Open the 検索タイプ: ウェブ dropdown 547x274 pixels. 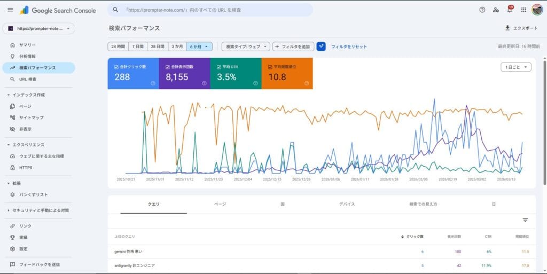pos(246,46)
